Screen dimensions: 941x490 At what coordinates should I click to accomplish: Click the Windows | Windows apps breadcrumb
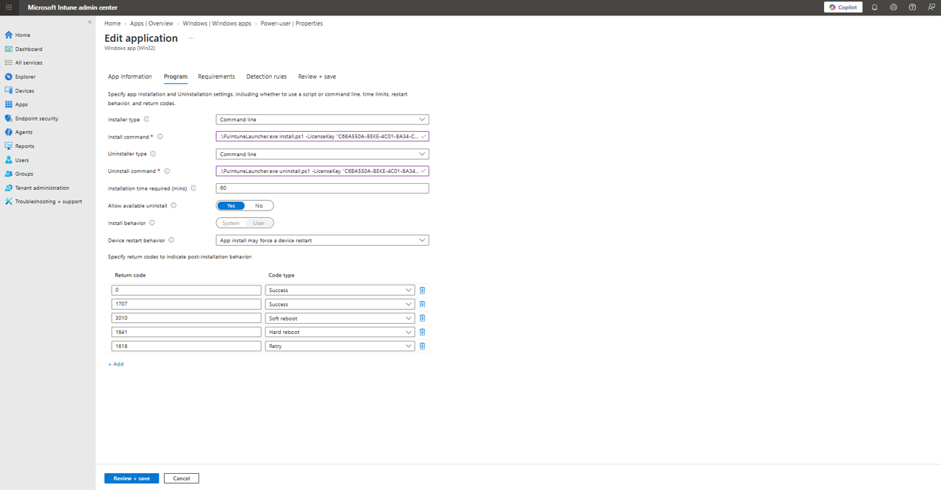[217, 24]
